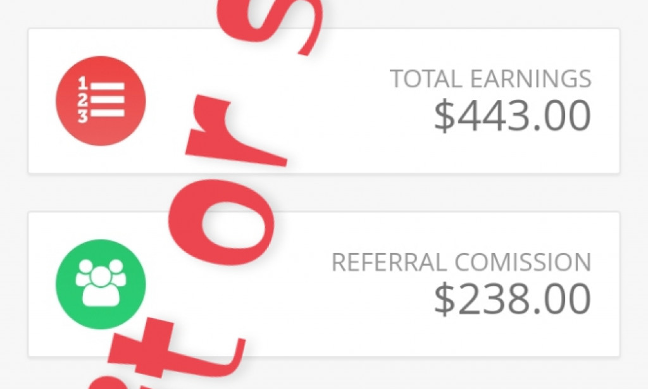648x389 pixels.
Task: Click the green circle badge on referral card
Action: 101,285
